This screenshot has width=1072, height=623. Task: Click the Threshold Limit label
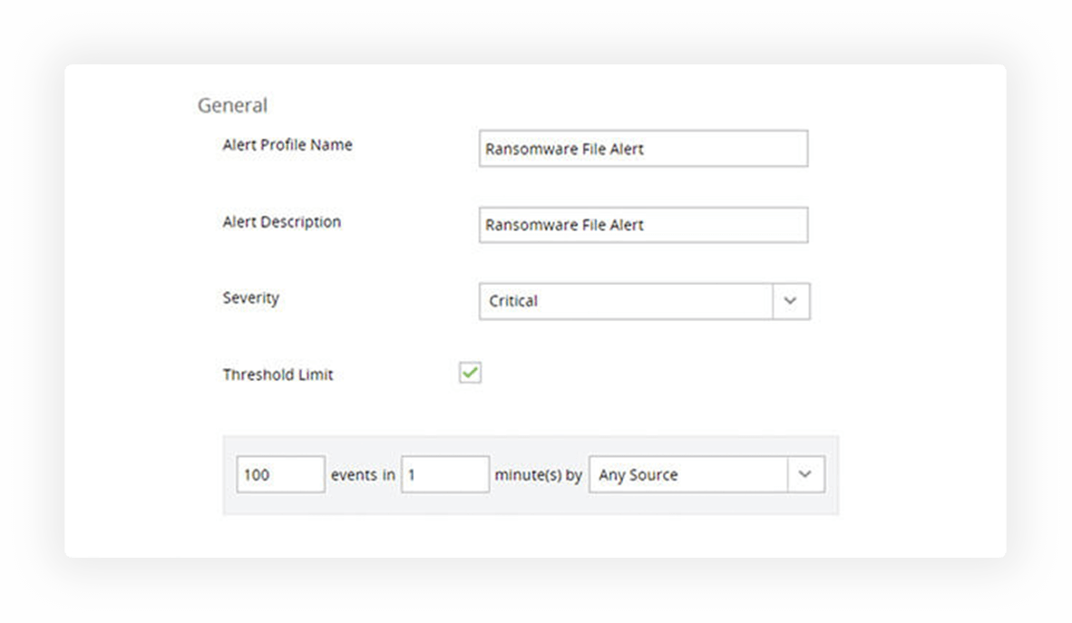tap(278, 375)
